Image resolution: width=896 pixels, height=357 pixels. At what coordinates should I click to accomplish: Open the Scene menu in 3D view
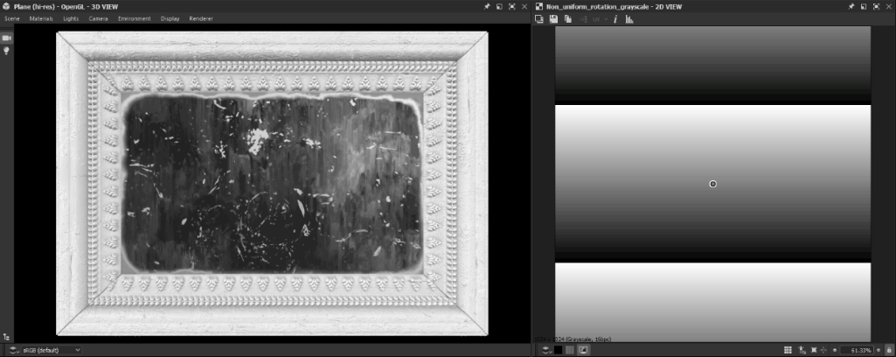pyautogui.click(x=12, y=18)
